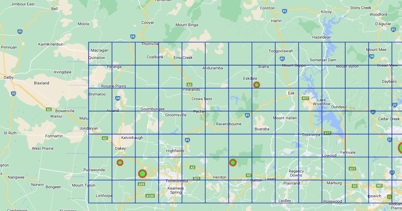
Task: Click the A139 road shield
Action: [x=150, y=196]
